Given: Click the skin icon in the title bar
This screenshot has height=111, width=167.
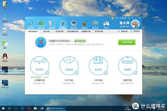Looking at the screenshot, I should (x=129, y=18).
